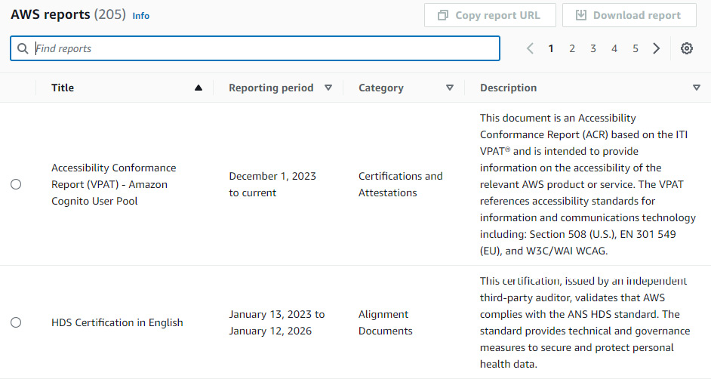Sort by Reporting period arrow
Screen dimensions: 711x379
328,88
